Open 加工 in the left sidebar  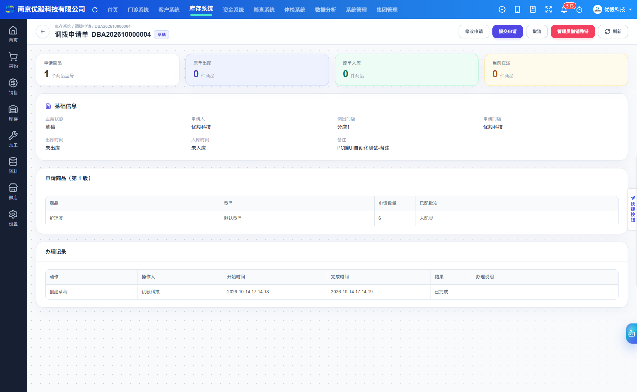[13, 139]
